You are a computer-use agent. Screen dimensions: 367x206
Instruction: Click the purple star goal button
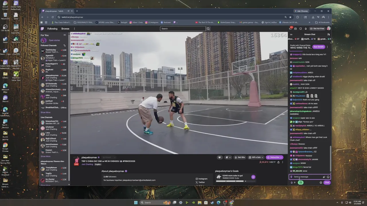pyautogui.click(x=253, y=177)
